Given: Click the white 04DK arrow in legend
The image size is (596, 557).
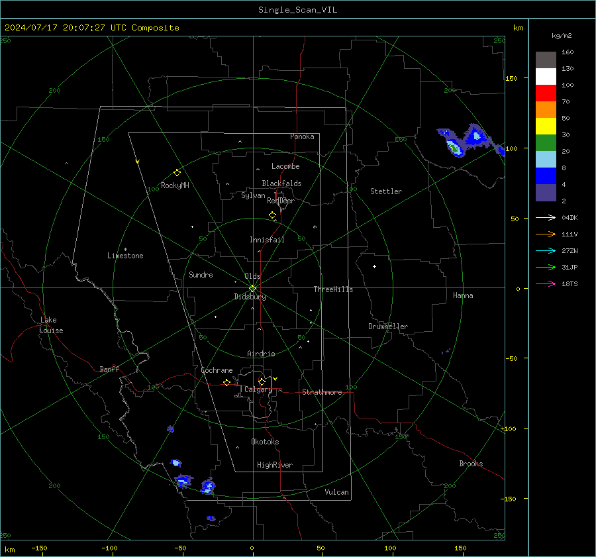Looking at the screenshot, I should [x=546, y=217].
